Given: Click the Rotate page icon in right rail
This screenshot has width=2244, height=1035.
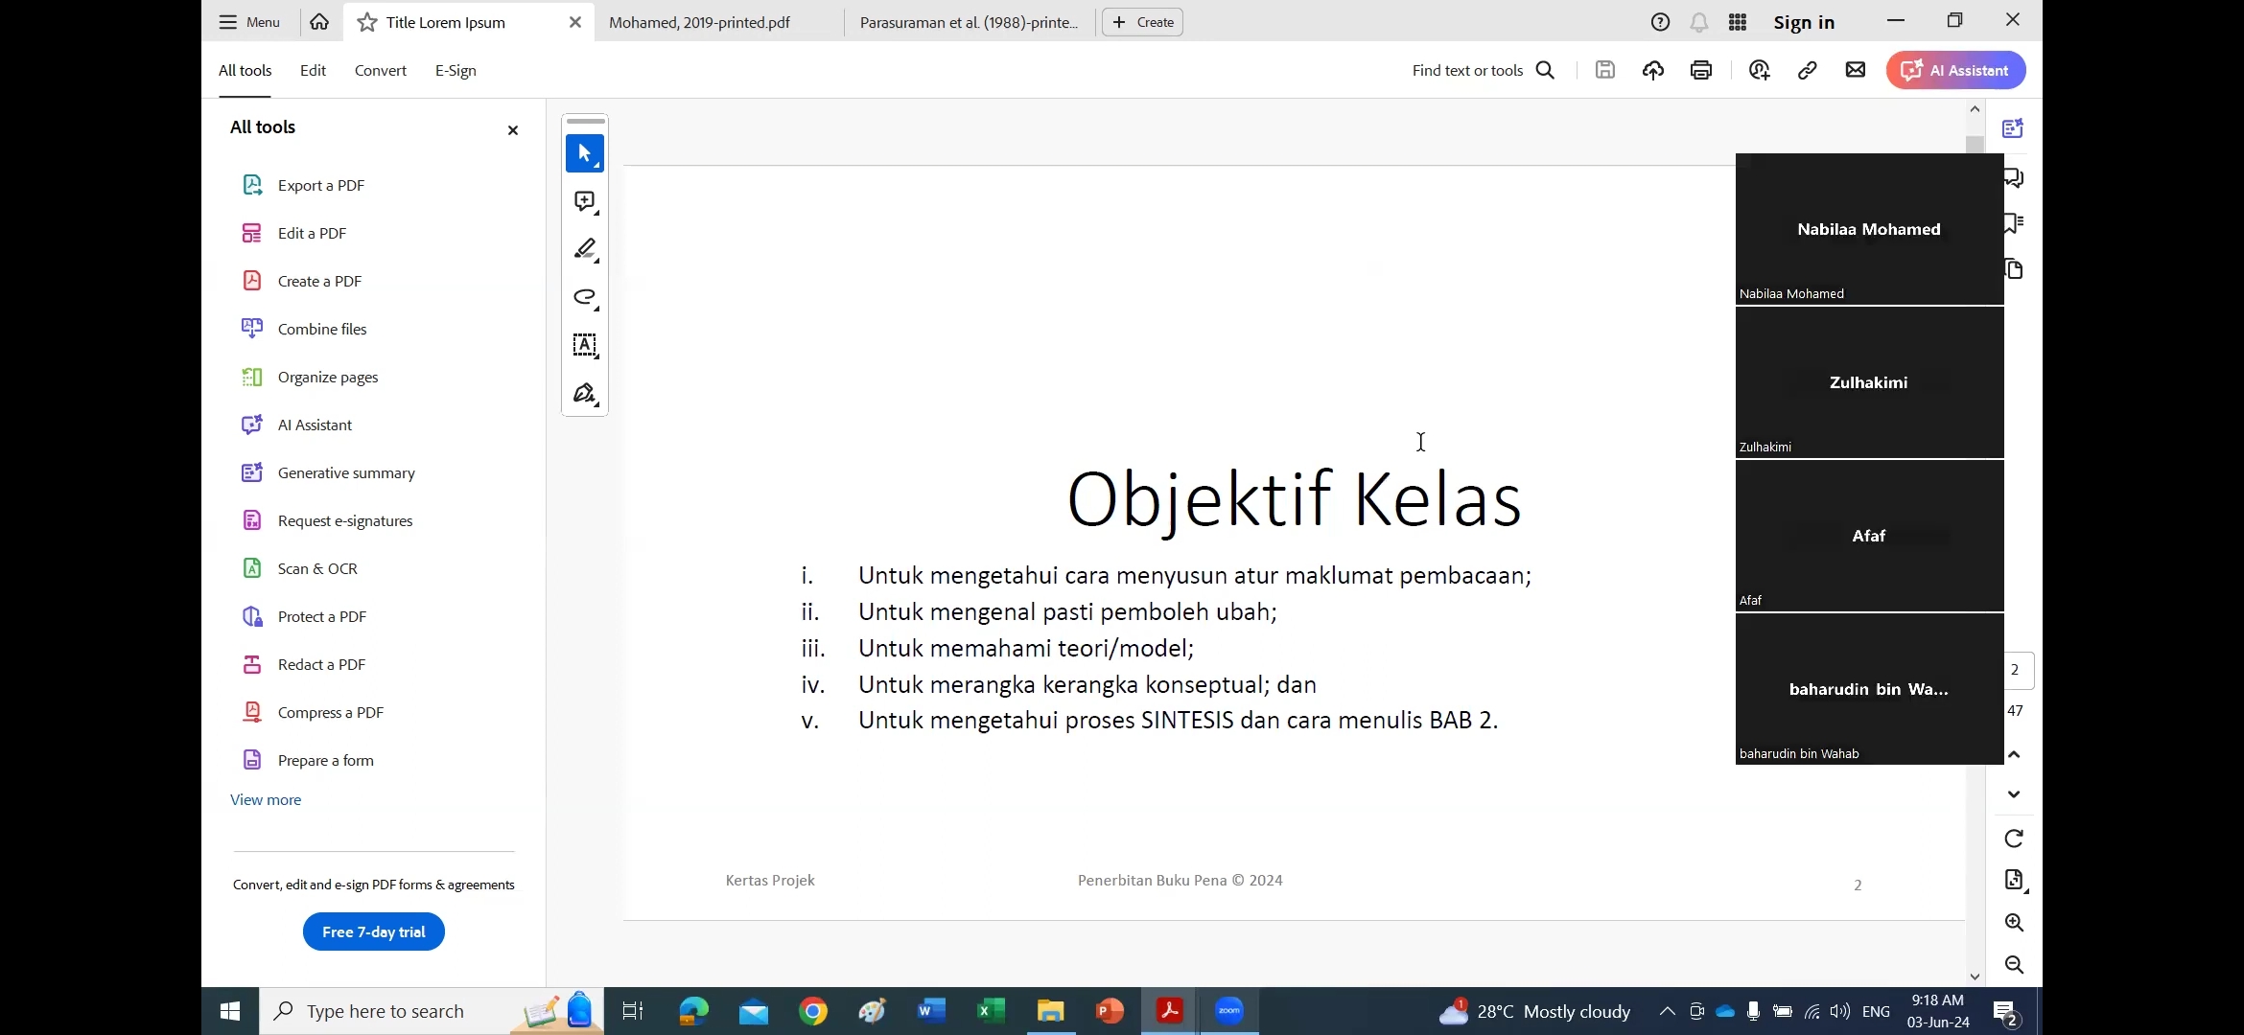Looking at the screenshot, I should point(2014,839).
